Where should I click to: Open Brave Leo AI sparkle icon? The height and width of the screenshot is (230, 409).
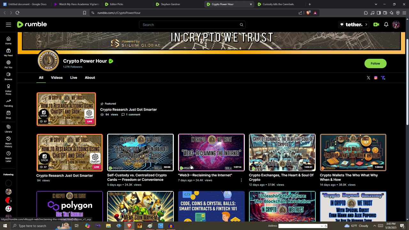tap(391, 13)
